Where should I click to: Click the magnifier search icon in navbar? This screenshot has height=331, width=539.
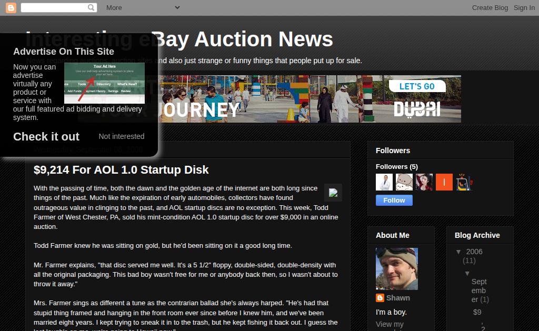pyautogui.click(x=91, y=7)
